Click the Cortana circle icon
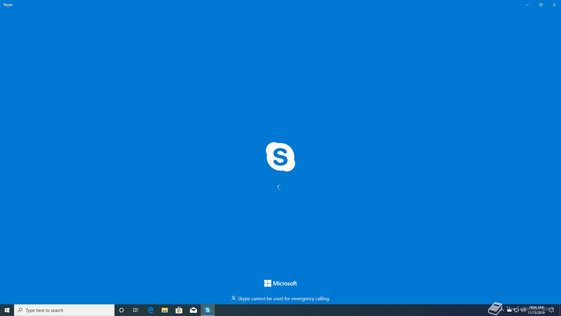The image size is (561, 316). click(122, 310)
